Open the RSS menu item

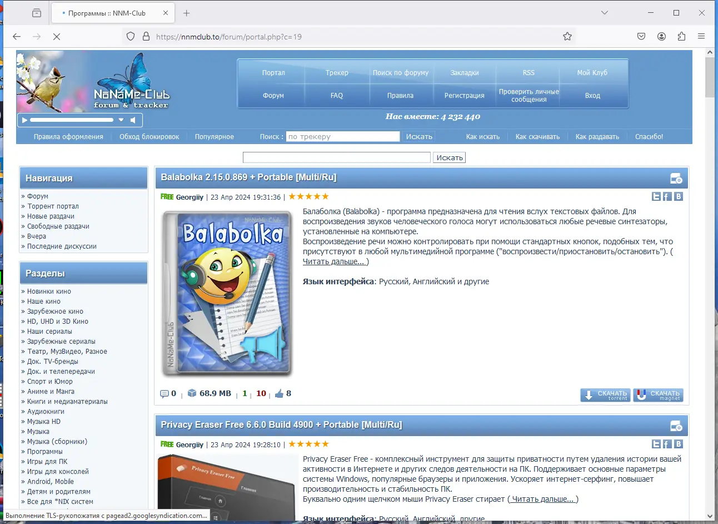528,73
